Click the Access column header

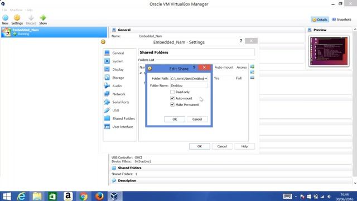point(242,68)
